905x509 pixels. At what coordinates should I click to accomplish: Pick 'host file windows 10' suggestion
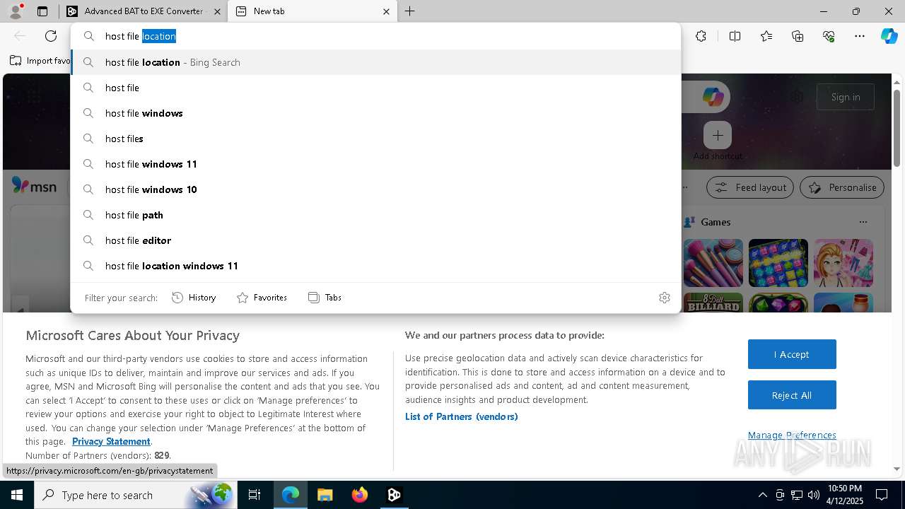click(375, 189)
